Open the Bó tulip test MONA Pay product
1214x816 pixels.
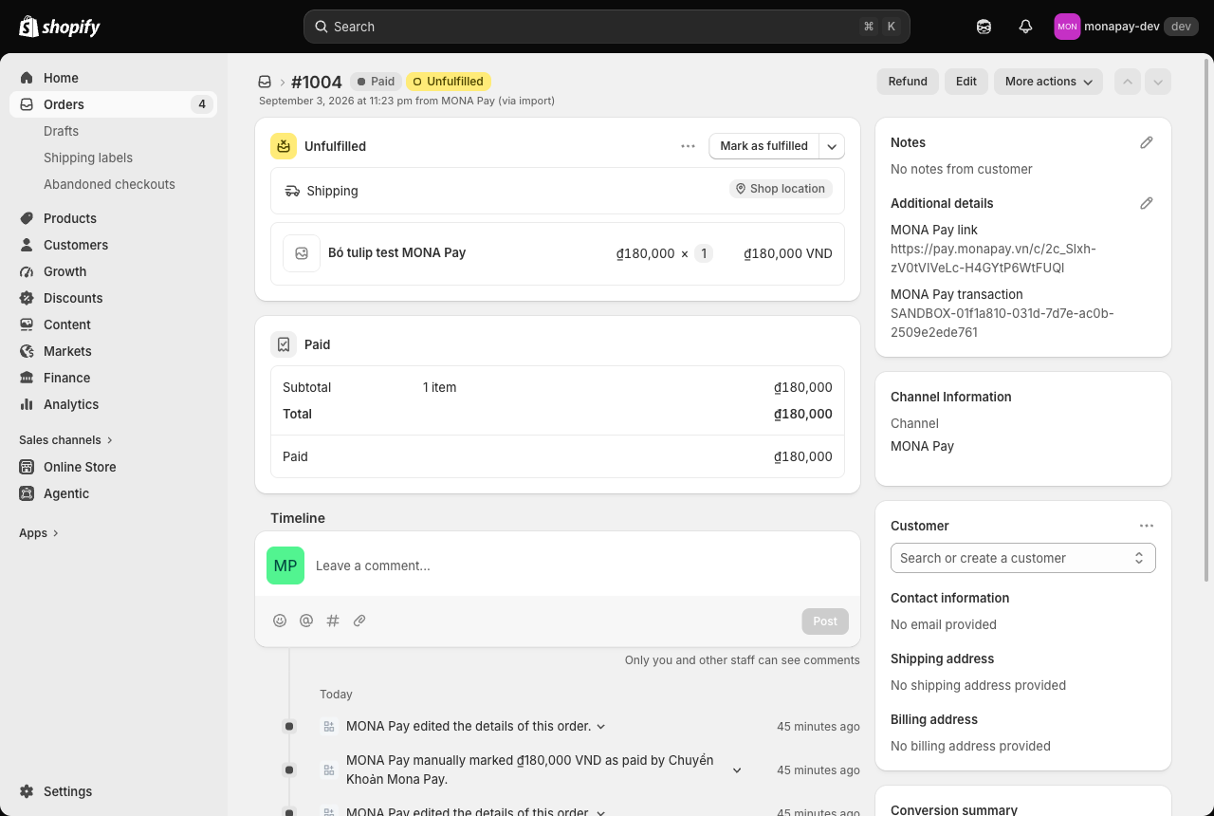click(x=396, y=252)
